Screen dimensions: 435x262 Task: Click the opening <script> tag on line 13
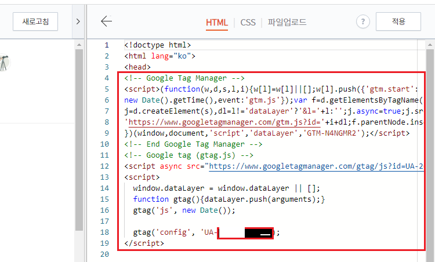point(142,177)
